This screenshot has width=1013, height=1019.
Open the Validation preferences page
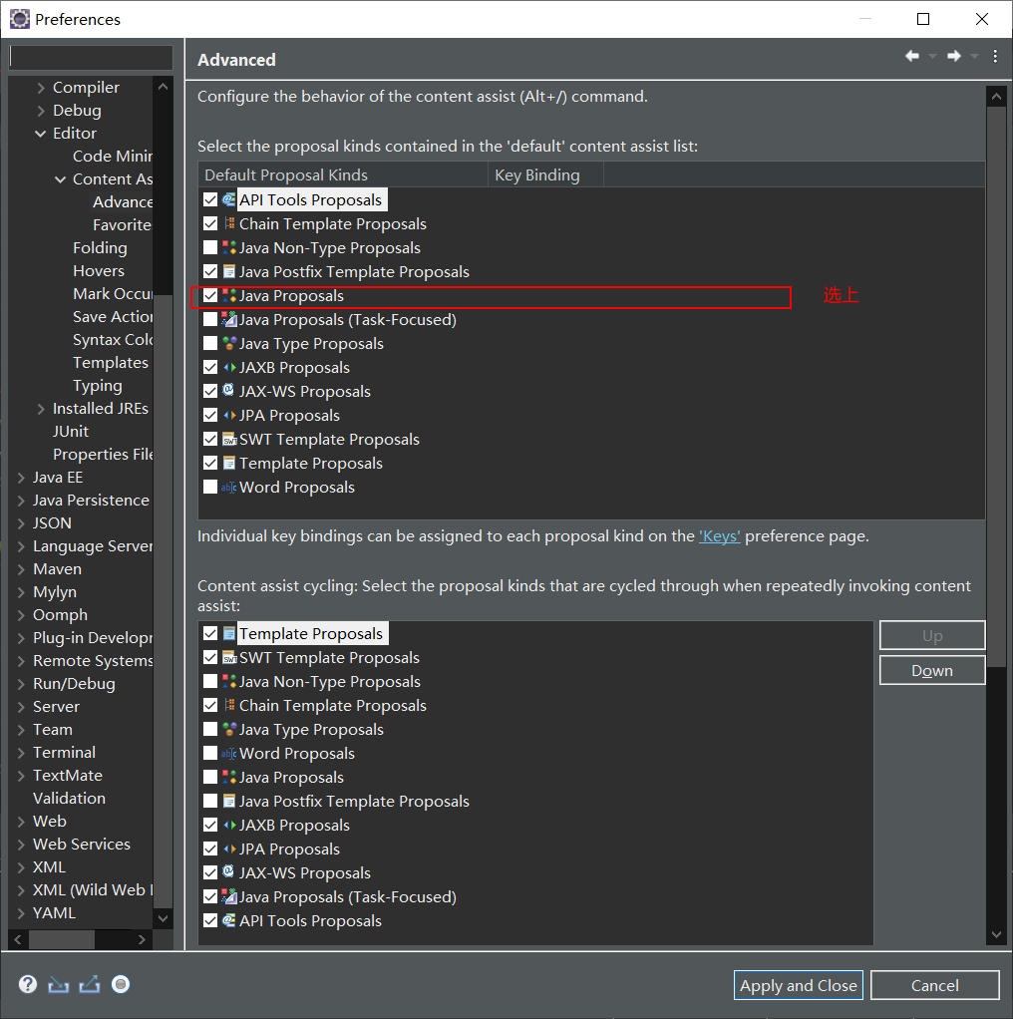pos(69,798)
